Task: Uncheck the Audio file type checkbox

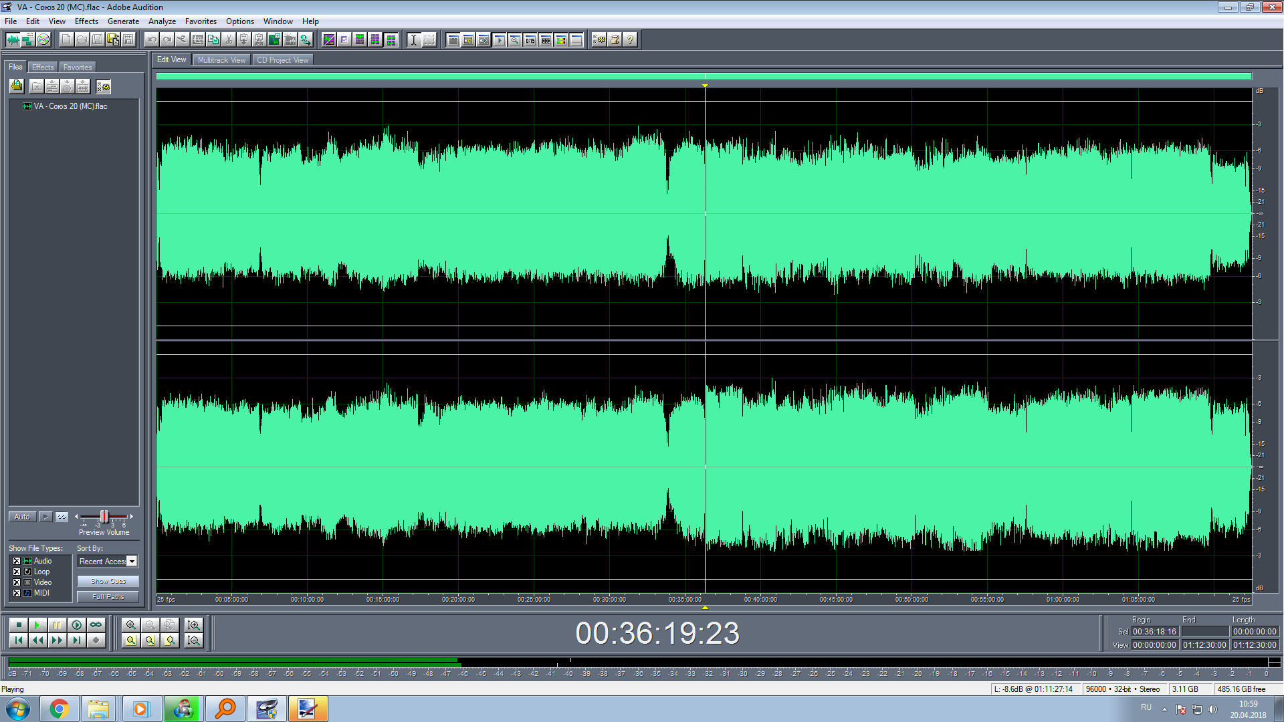Action: [17, 562]
